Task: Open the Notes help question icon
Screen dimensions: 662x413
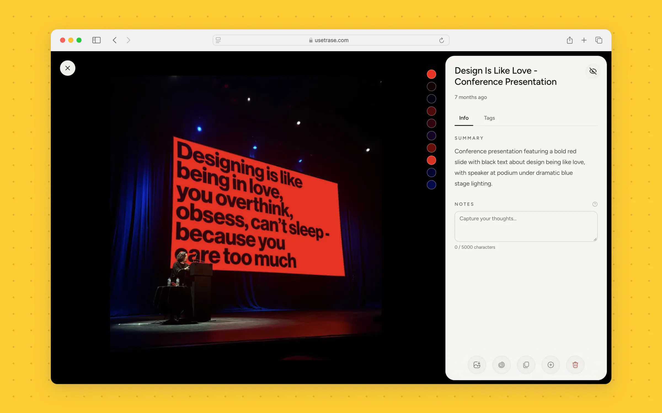Action: pos(595,204)
